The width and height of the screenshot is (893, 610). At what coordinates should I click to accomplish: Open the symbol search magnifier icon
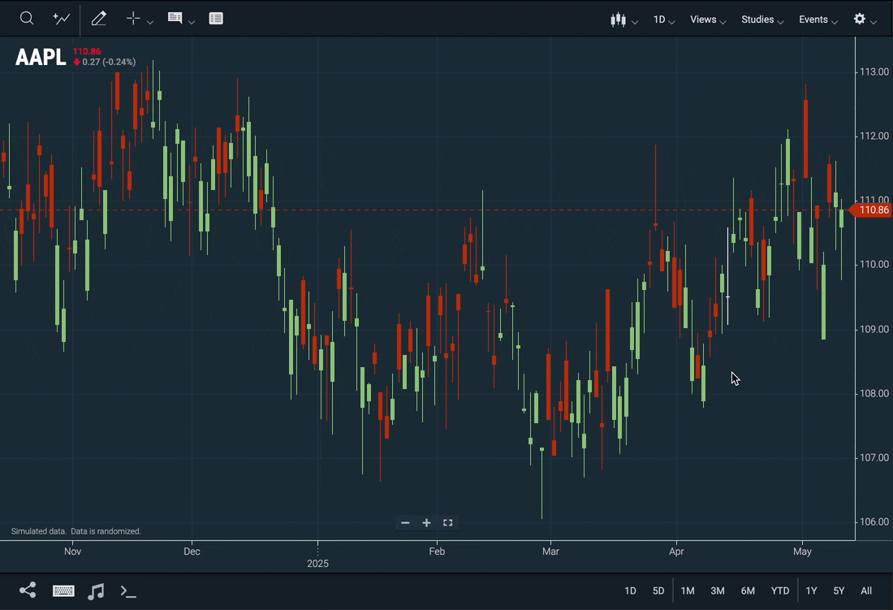pyautogui.click(x=27, y=18)
